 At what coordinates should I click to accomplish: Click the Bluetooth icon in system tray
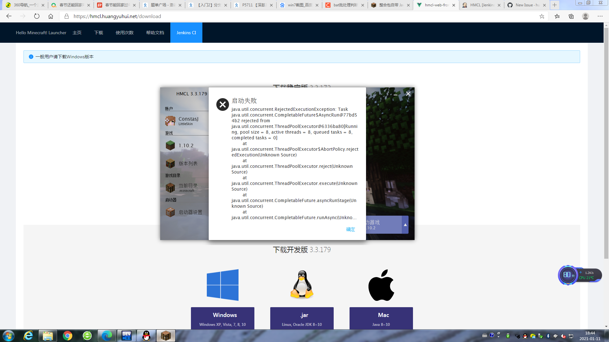(548, 336)
